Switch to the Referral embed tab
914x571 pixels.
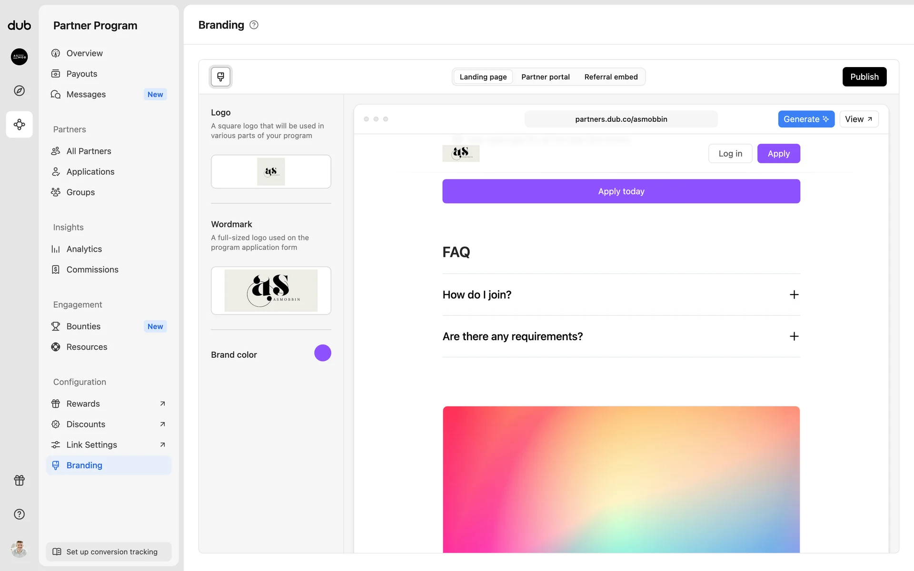click(x=611, y=77)
